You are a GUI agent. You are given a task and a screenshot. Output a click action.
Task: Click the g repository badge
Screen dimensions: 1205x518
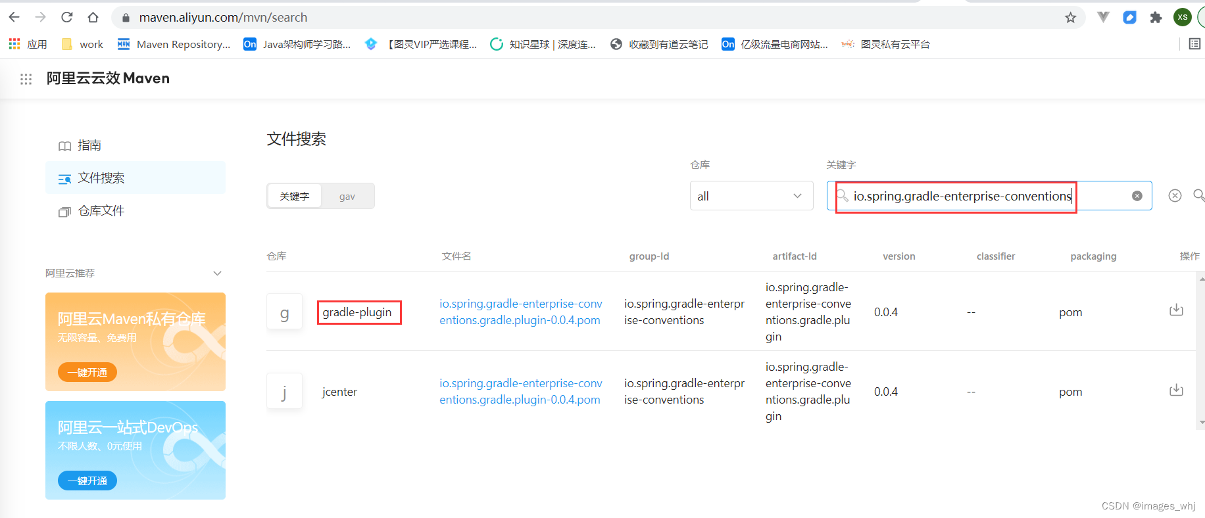[x=284, y=312]
